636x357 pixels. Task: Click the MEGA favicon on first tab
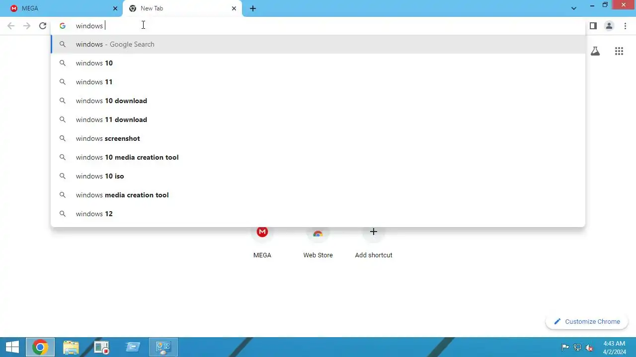click(14, 8)
